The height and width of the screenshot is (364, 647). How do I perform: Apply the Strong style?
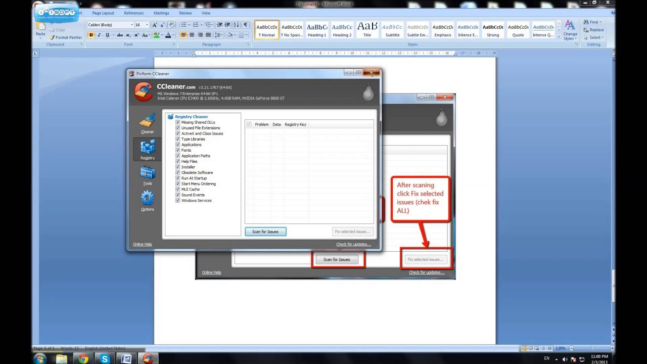coord(493,30)
